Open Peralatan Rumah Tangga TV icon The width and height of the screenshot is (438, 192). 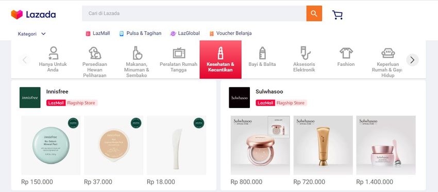pos(179,53)
